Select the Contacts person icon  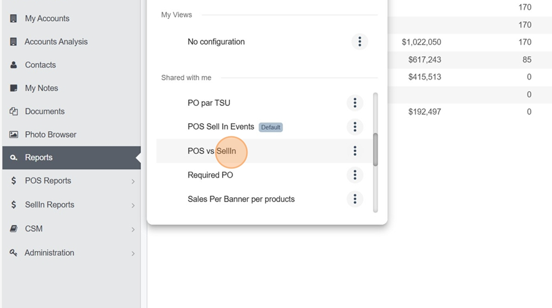[x=13, y=65]
